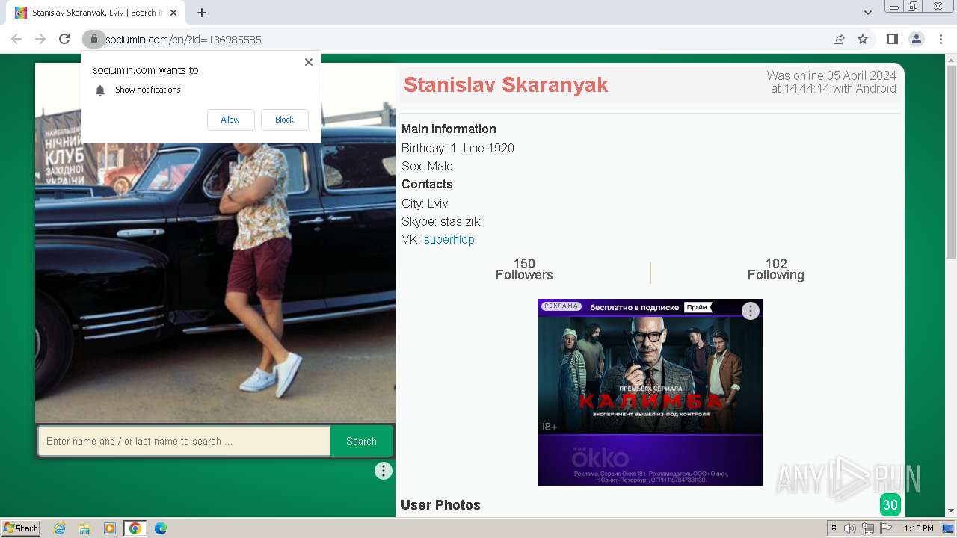The image size is (957, 538).
Task: Launch Microsoft Edge from taskbar
Action: [x=161, y=528]
